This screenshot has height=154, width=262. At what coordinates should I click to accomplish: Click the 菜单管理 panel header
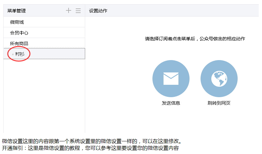[17, 11]
